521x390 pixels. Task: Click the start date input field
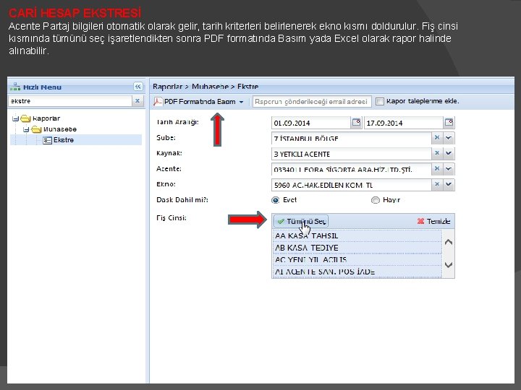311,123
